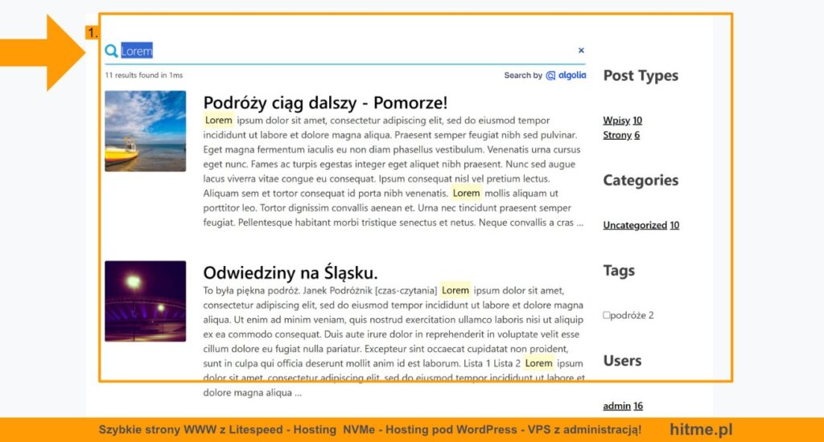Click highlighted Lorem after Lista 2
This screenshot has height=442, width=824.
tap(538, 363)
